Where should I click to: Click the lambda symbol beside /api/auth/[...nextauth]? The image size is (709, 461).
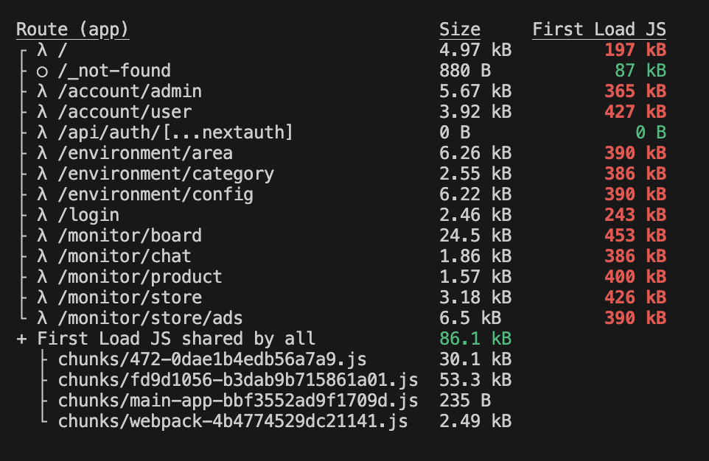click(x=42, y=133)
